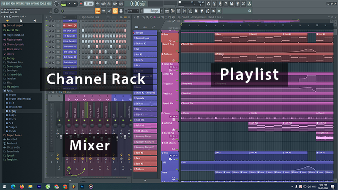
Task: Click the shopping cart icon
Action: click(219, 11)
